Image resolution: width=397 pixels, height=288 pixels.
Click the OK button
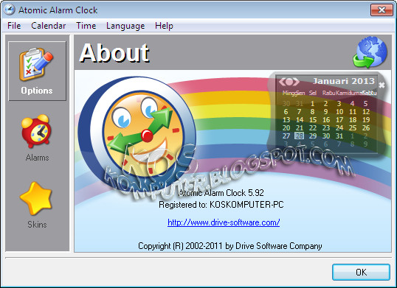coord(361,272)
